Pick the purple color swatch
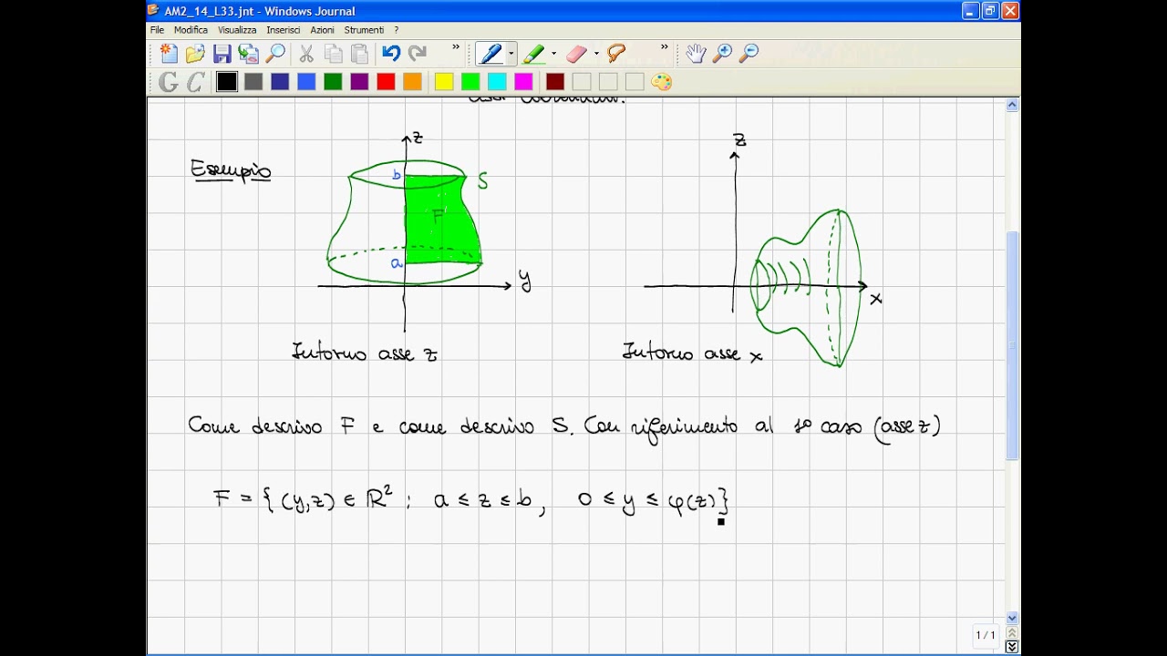Viewport: 1167px width, 656px height. point(359,82)
